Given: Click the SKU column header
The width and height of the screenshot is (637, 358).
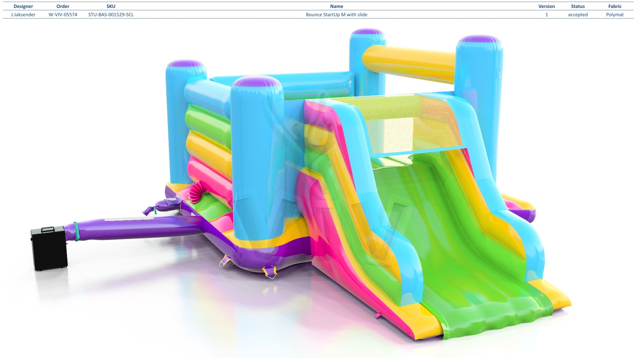Looking at the screenshot, I should click(111, 6).
